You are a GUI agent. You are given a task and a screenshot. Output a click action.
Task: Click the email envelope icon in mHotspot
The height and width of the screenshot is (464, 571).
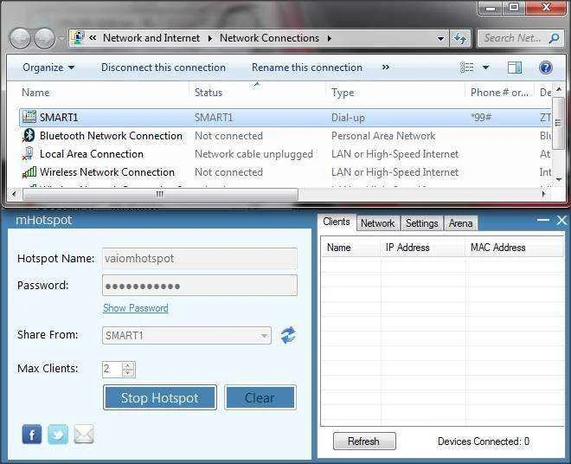coord(84,434)
